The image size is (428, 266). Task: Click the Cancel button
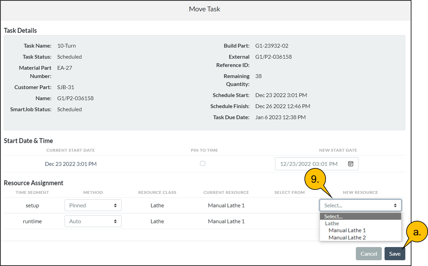[x=369, y=254]
